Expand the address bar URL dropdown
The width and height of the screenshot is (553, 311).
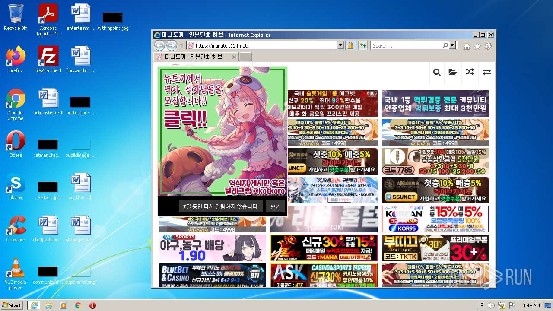coord(340,45)
